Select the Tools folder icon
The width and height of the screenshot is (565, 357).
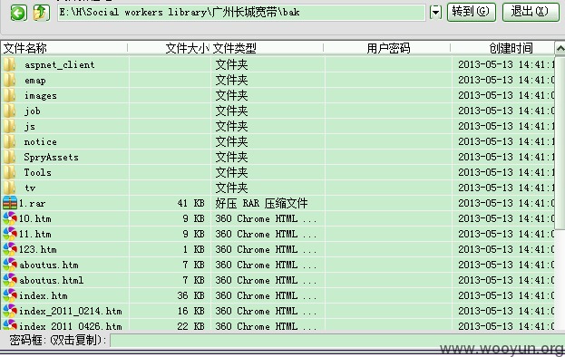point(10,172)
